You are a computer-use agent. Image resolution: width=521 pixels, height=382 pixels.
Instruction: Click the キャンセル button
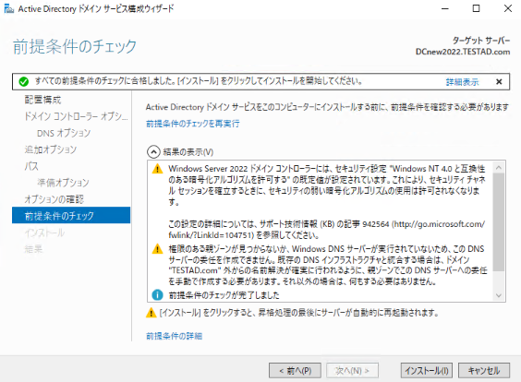(484, 370)
